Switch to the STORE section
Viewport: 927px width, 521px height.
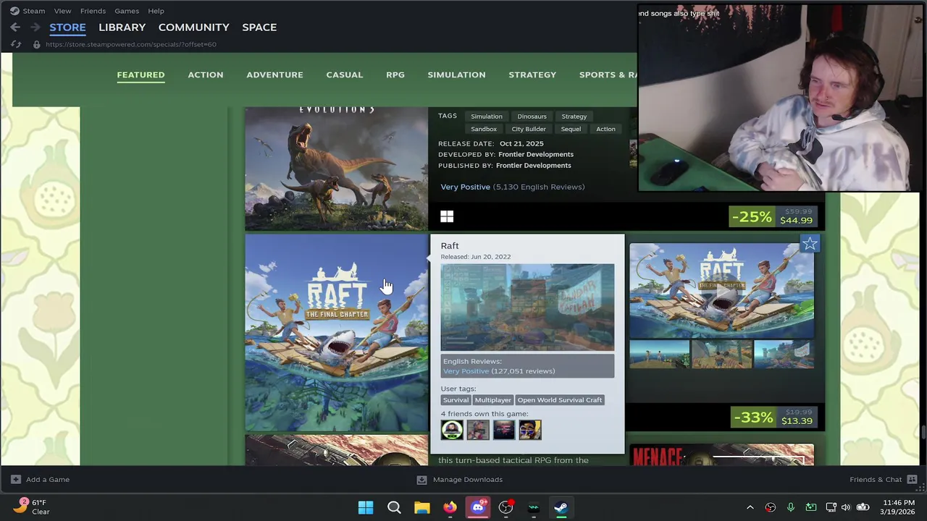[x=67, y=27]
